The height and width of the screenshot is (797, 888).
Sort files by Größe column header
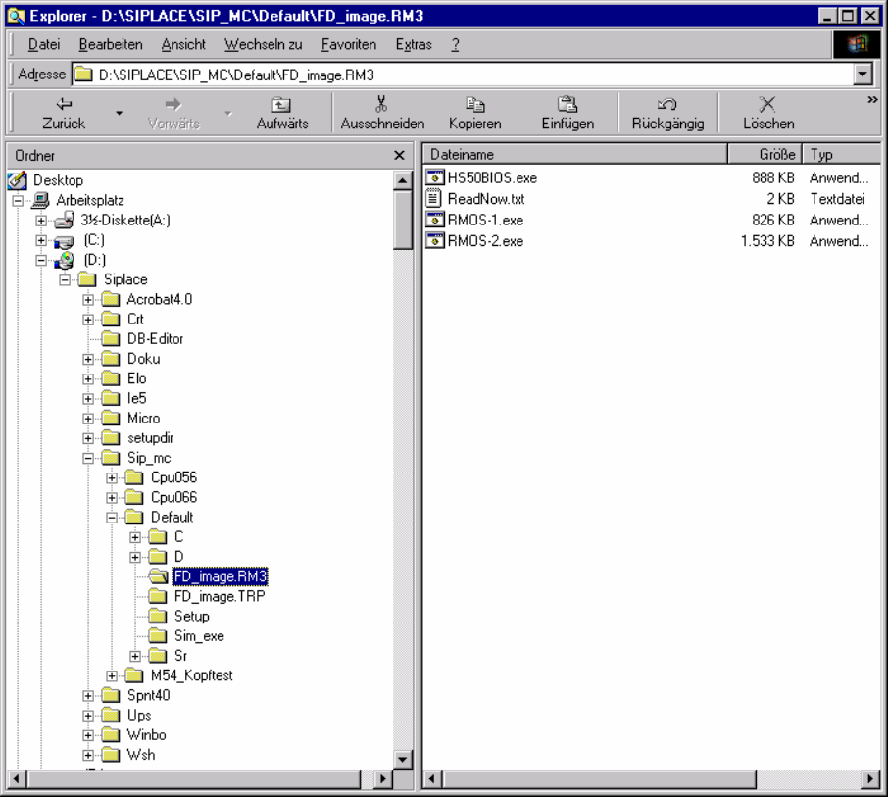(x=765, y=155)
